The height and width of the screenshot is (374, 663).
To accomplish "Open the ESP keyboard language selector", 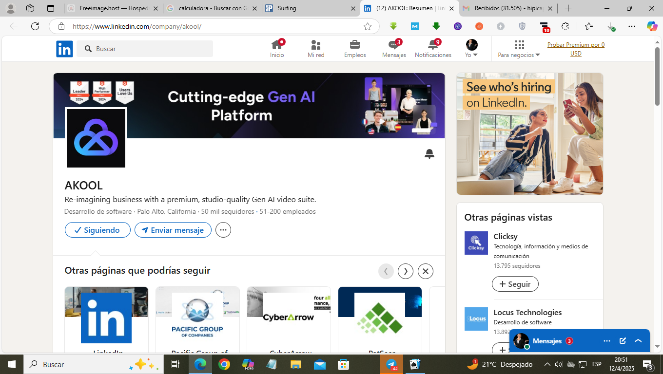I will (597, 364).
